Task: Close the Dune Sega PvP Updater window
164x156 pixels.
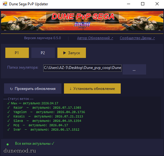Action: click(x=157, y=4)
